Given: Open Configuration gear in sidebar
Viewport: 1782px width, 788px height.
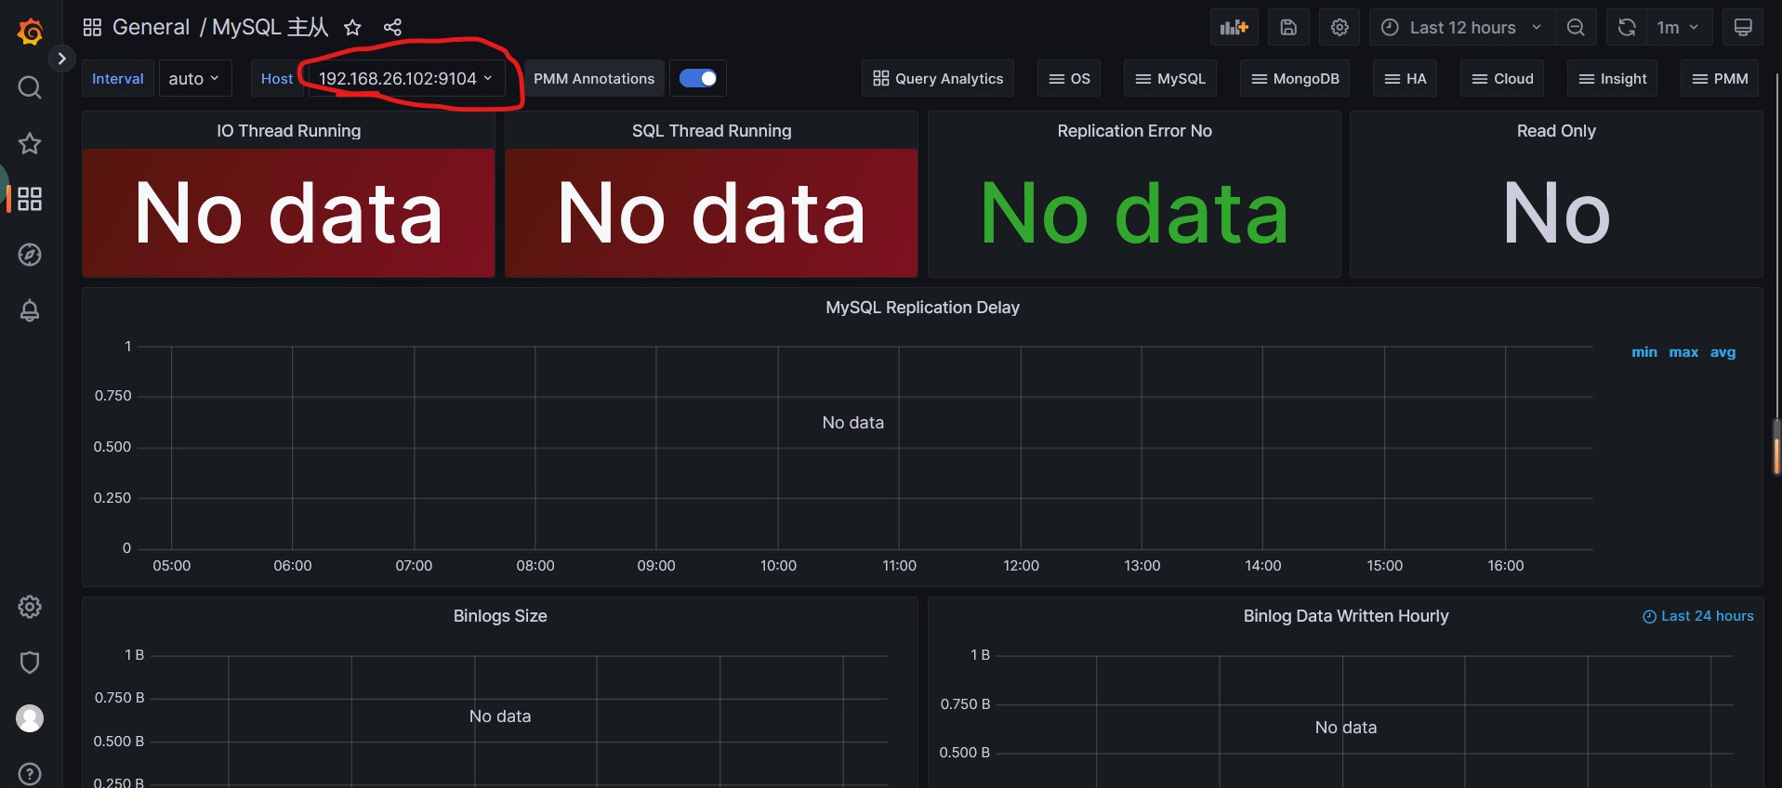Looking at the screenshot, I should (x=30, y=607).
